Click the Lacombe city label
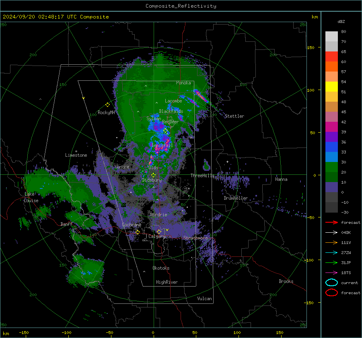Viewport: 362px width, 338px height. [173, 101]
